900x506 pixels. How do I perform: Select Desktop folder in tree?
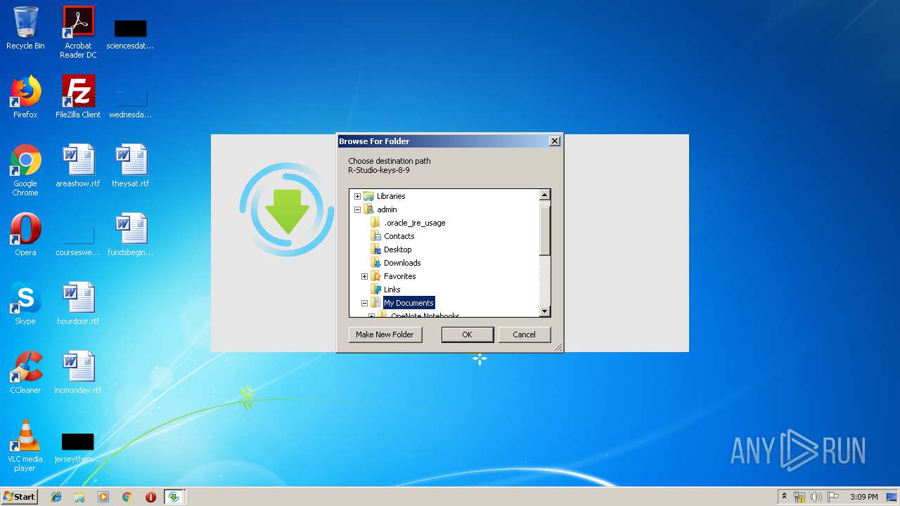(x=398, y=249)
